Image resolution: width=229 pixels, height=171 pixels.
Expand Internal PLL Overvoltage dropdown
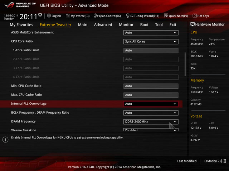pyautogui.click(x=151, y=104)
